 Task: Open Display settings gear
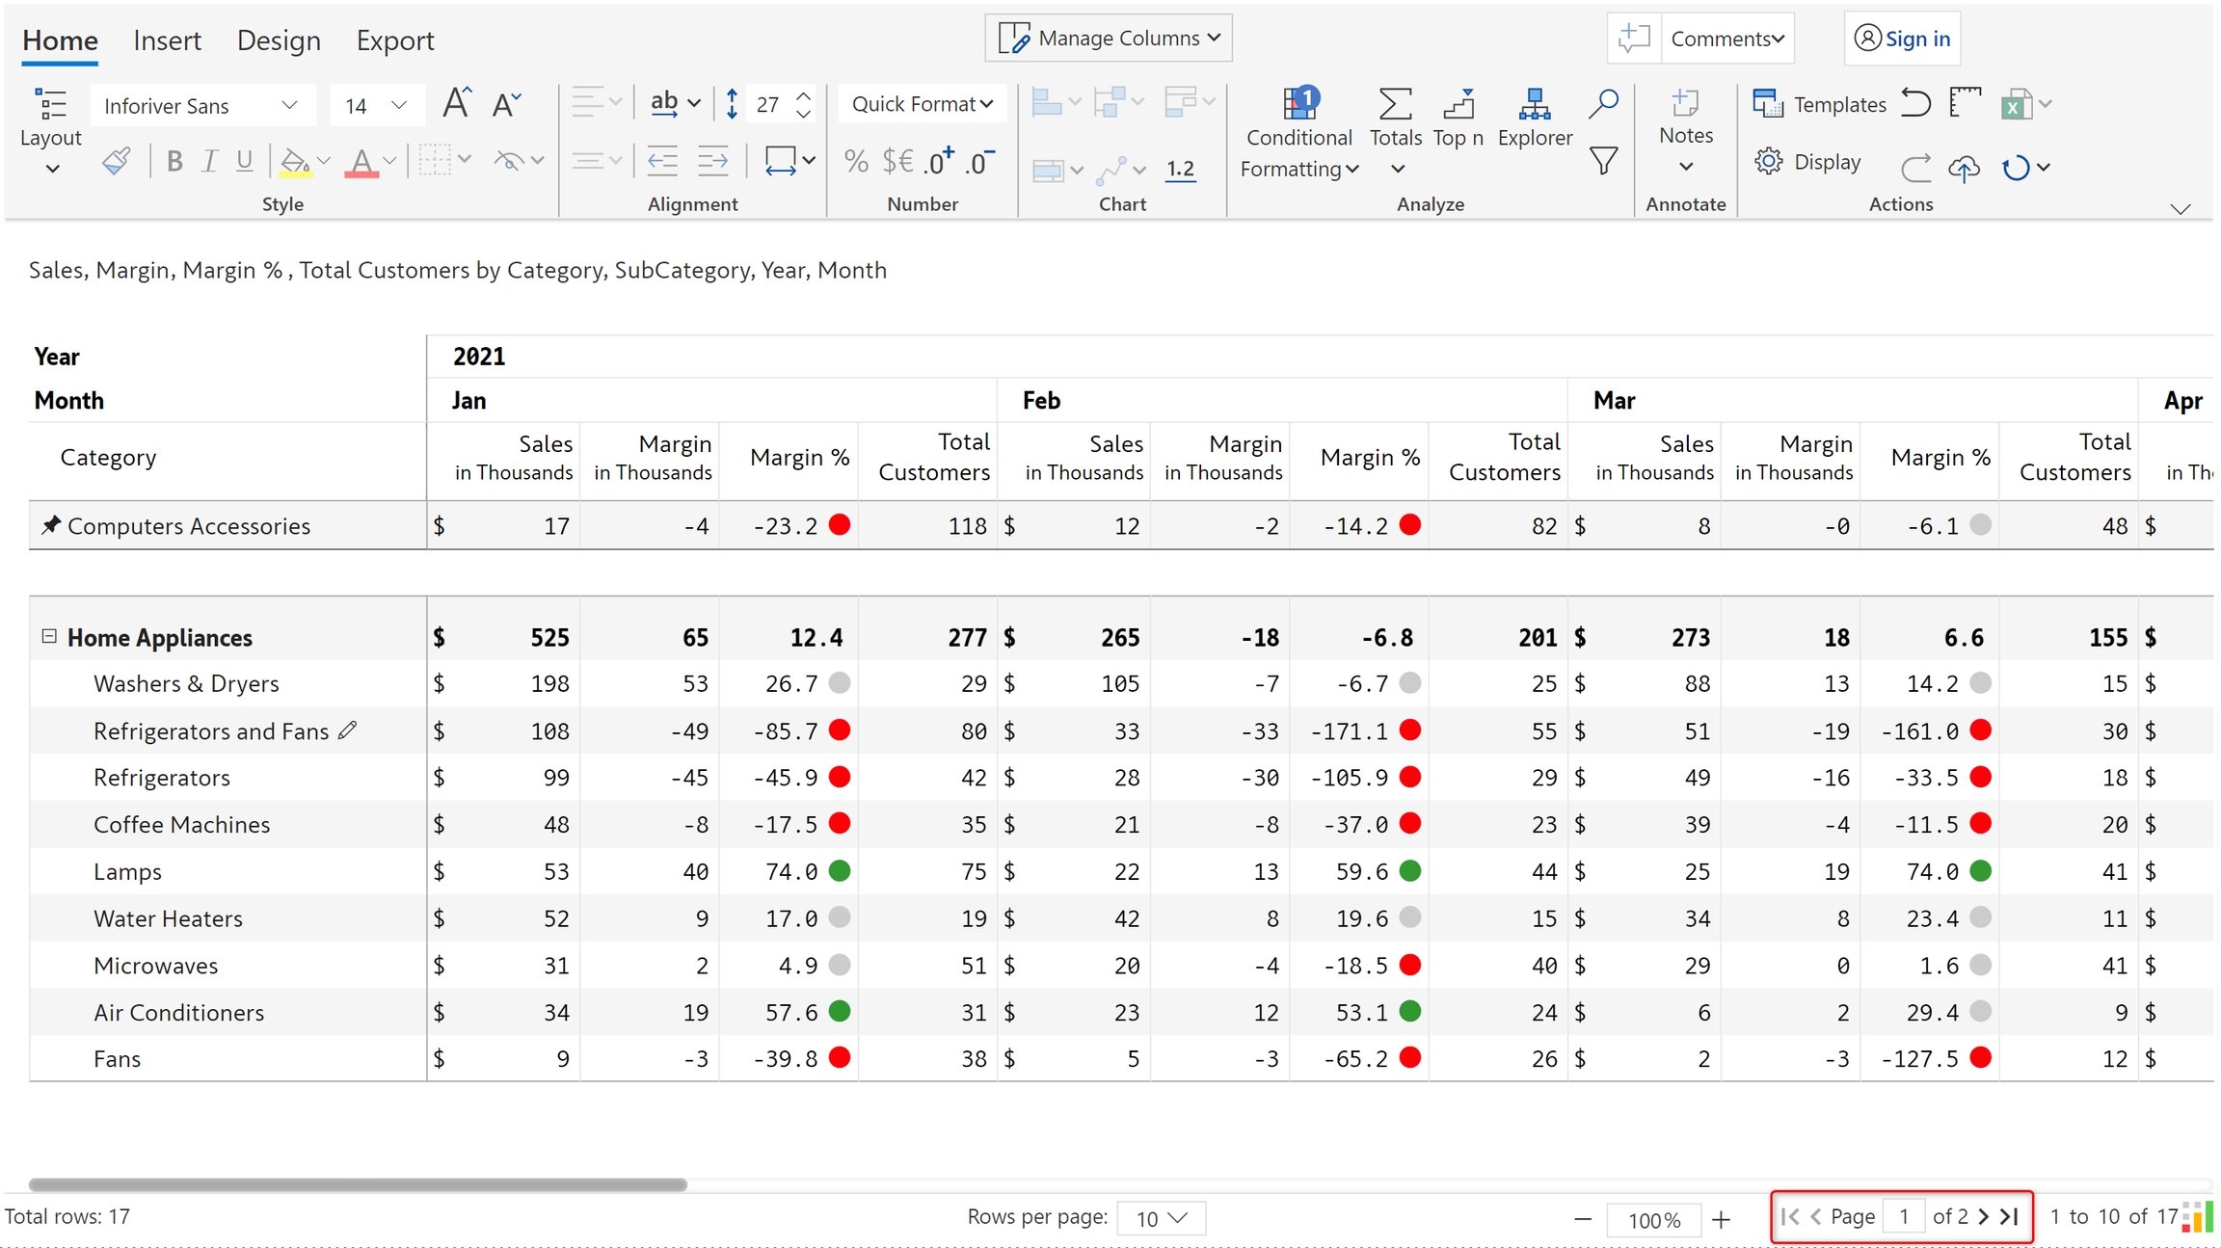tap(1769, 161)
